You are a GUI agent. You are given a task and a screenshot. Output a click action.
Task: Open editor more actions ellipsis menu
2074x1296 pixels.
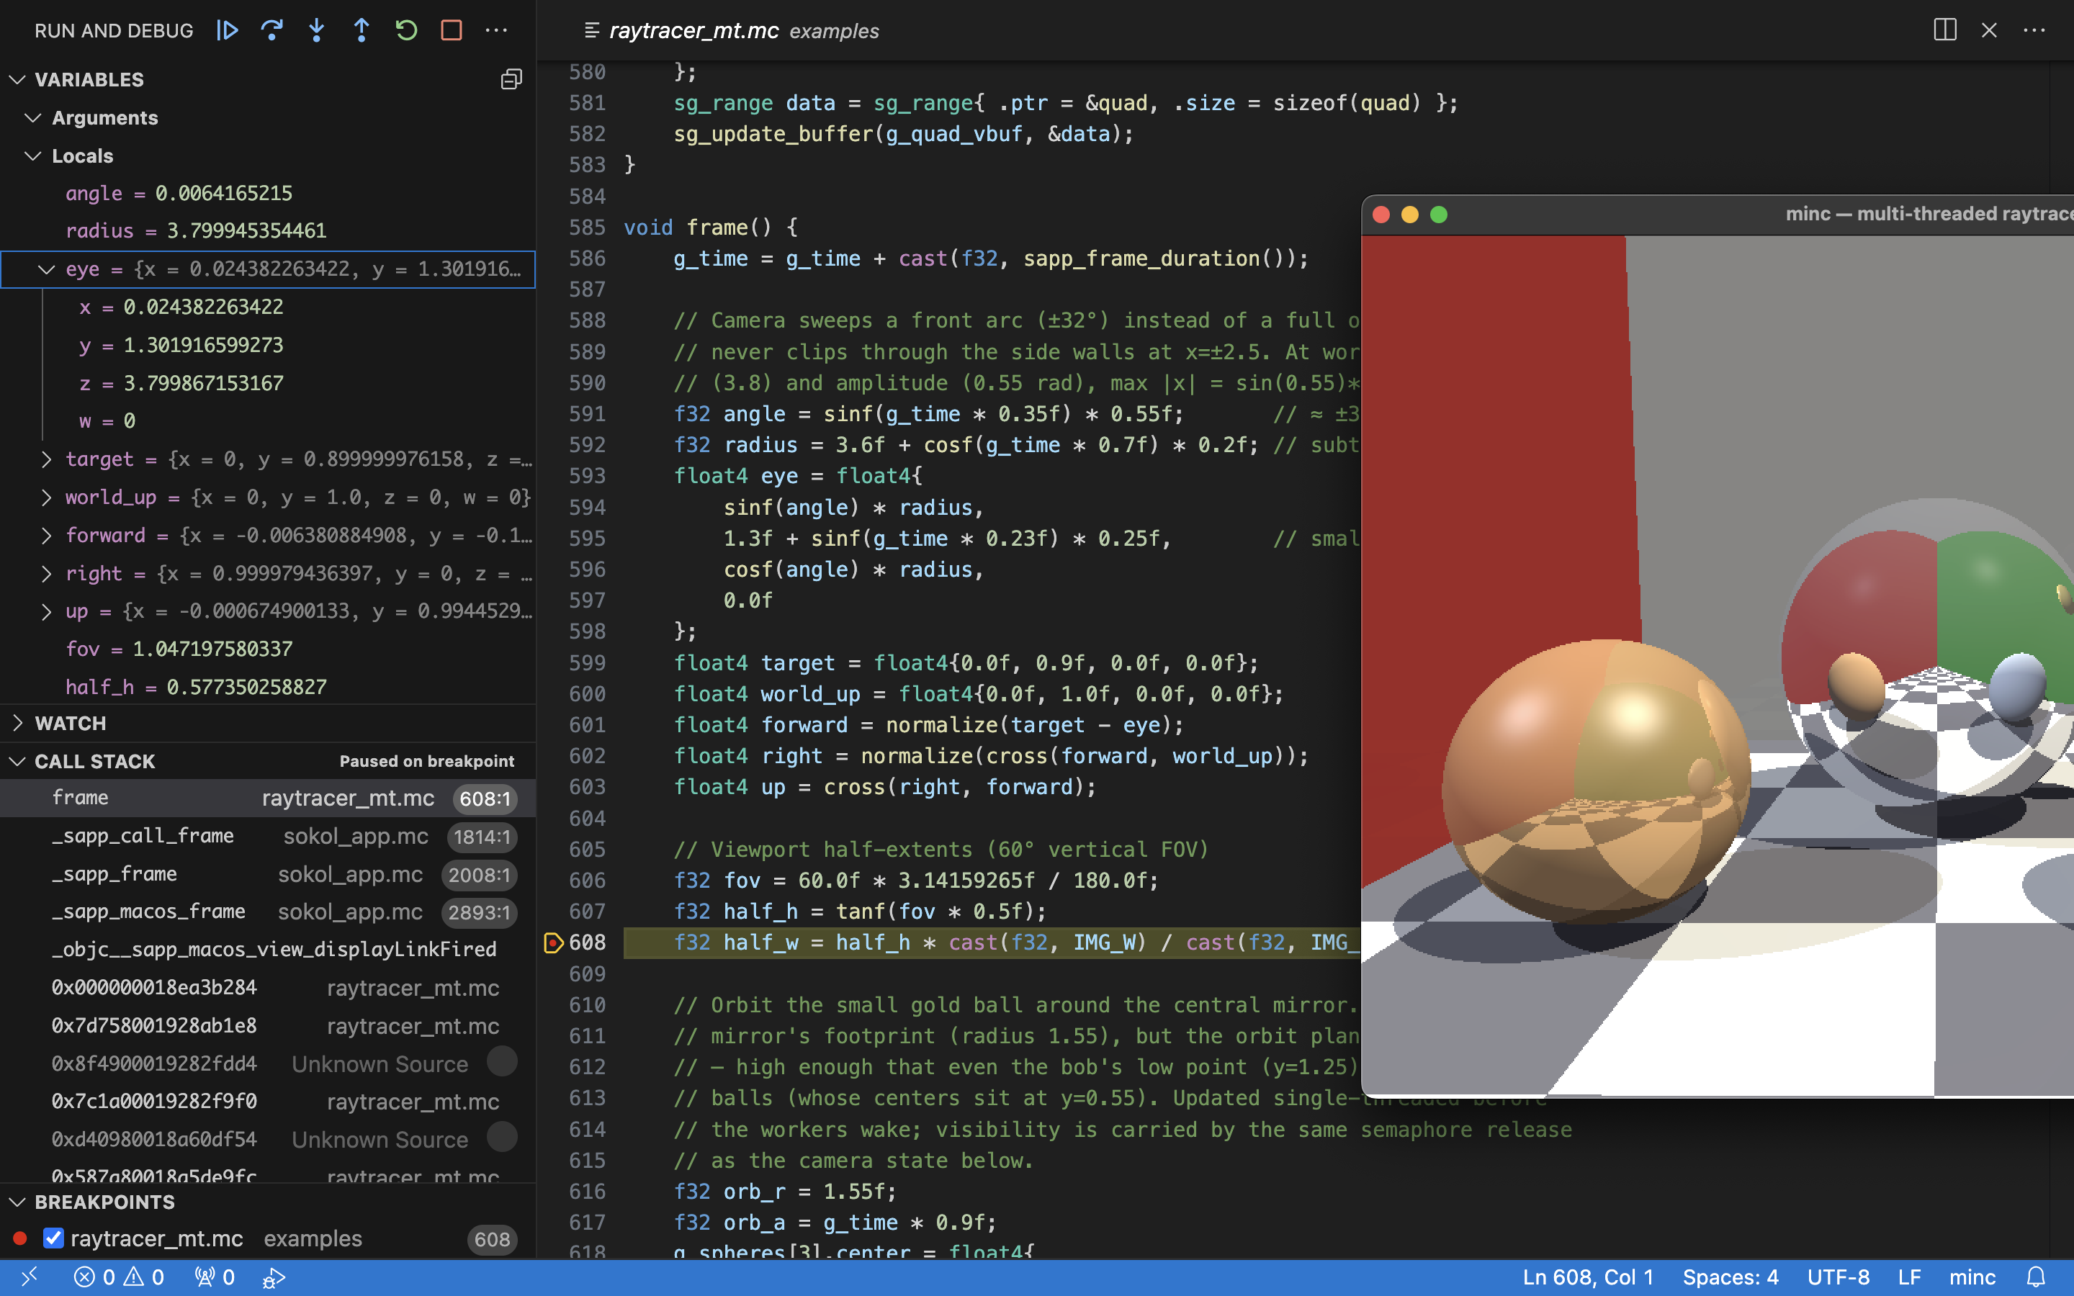pos(2034,31)
